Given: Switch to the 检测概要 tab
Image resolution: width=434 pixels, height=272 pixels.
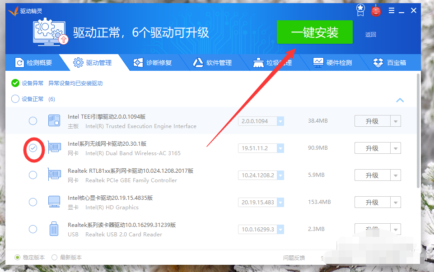Looking at the screenshot, I should click(33, 63).
